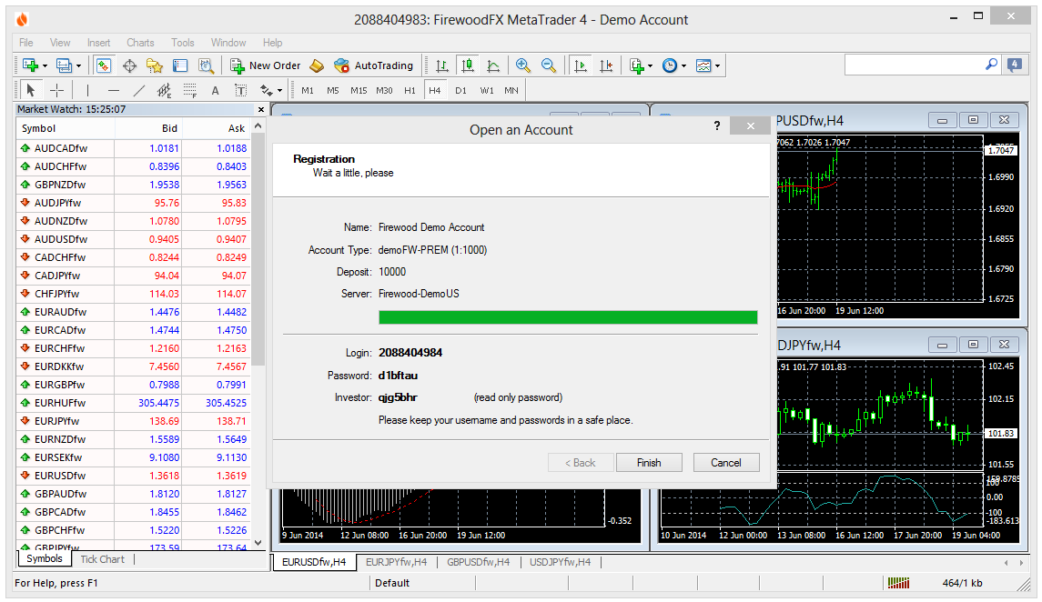The width and height of the screenshot is (1042, 602).
Task: Switch chart to line chart view
Action: pyautogui.click(x=493, y=65)
